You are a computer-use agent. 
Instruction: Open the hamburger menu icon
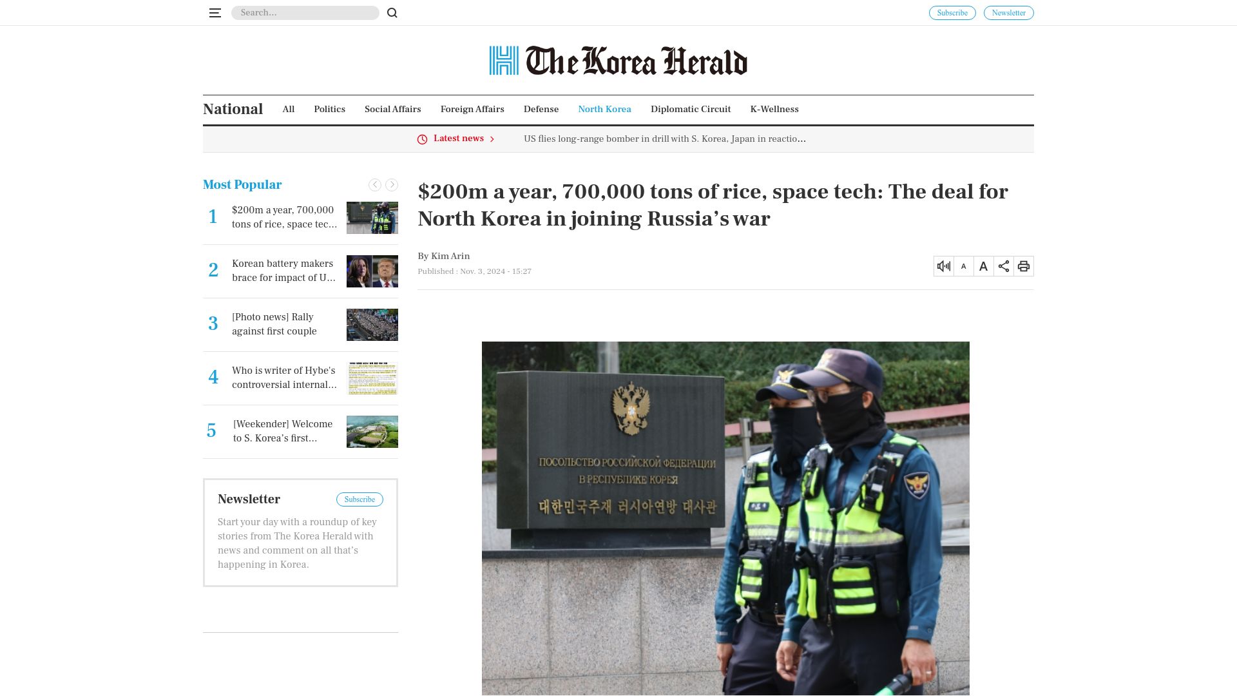tap(215, 13)
